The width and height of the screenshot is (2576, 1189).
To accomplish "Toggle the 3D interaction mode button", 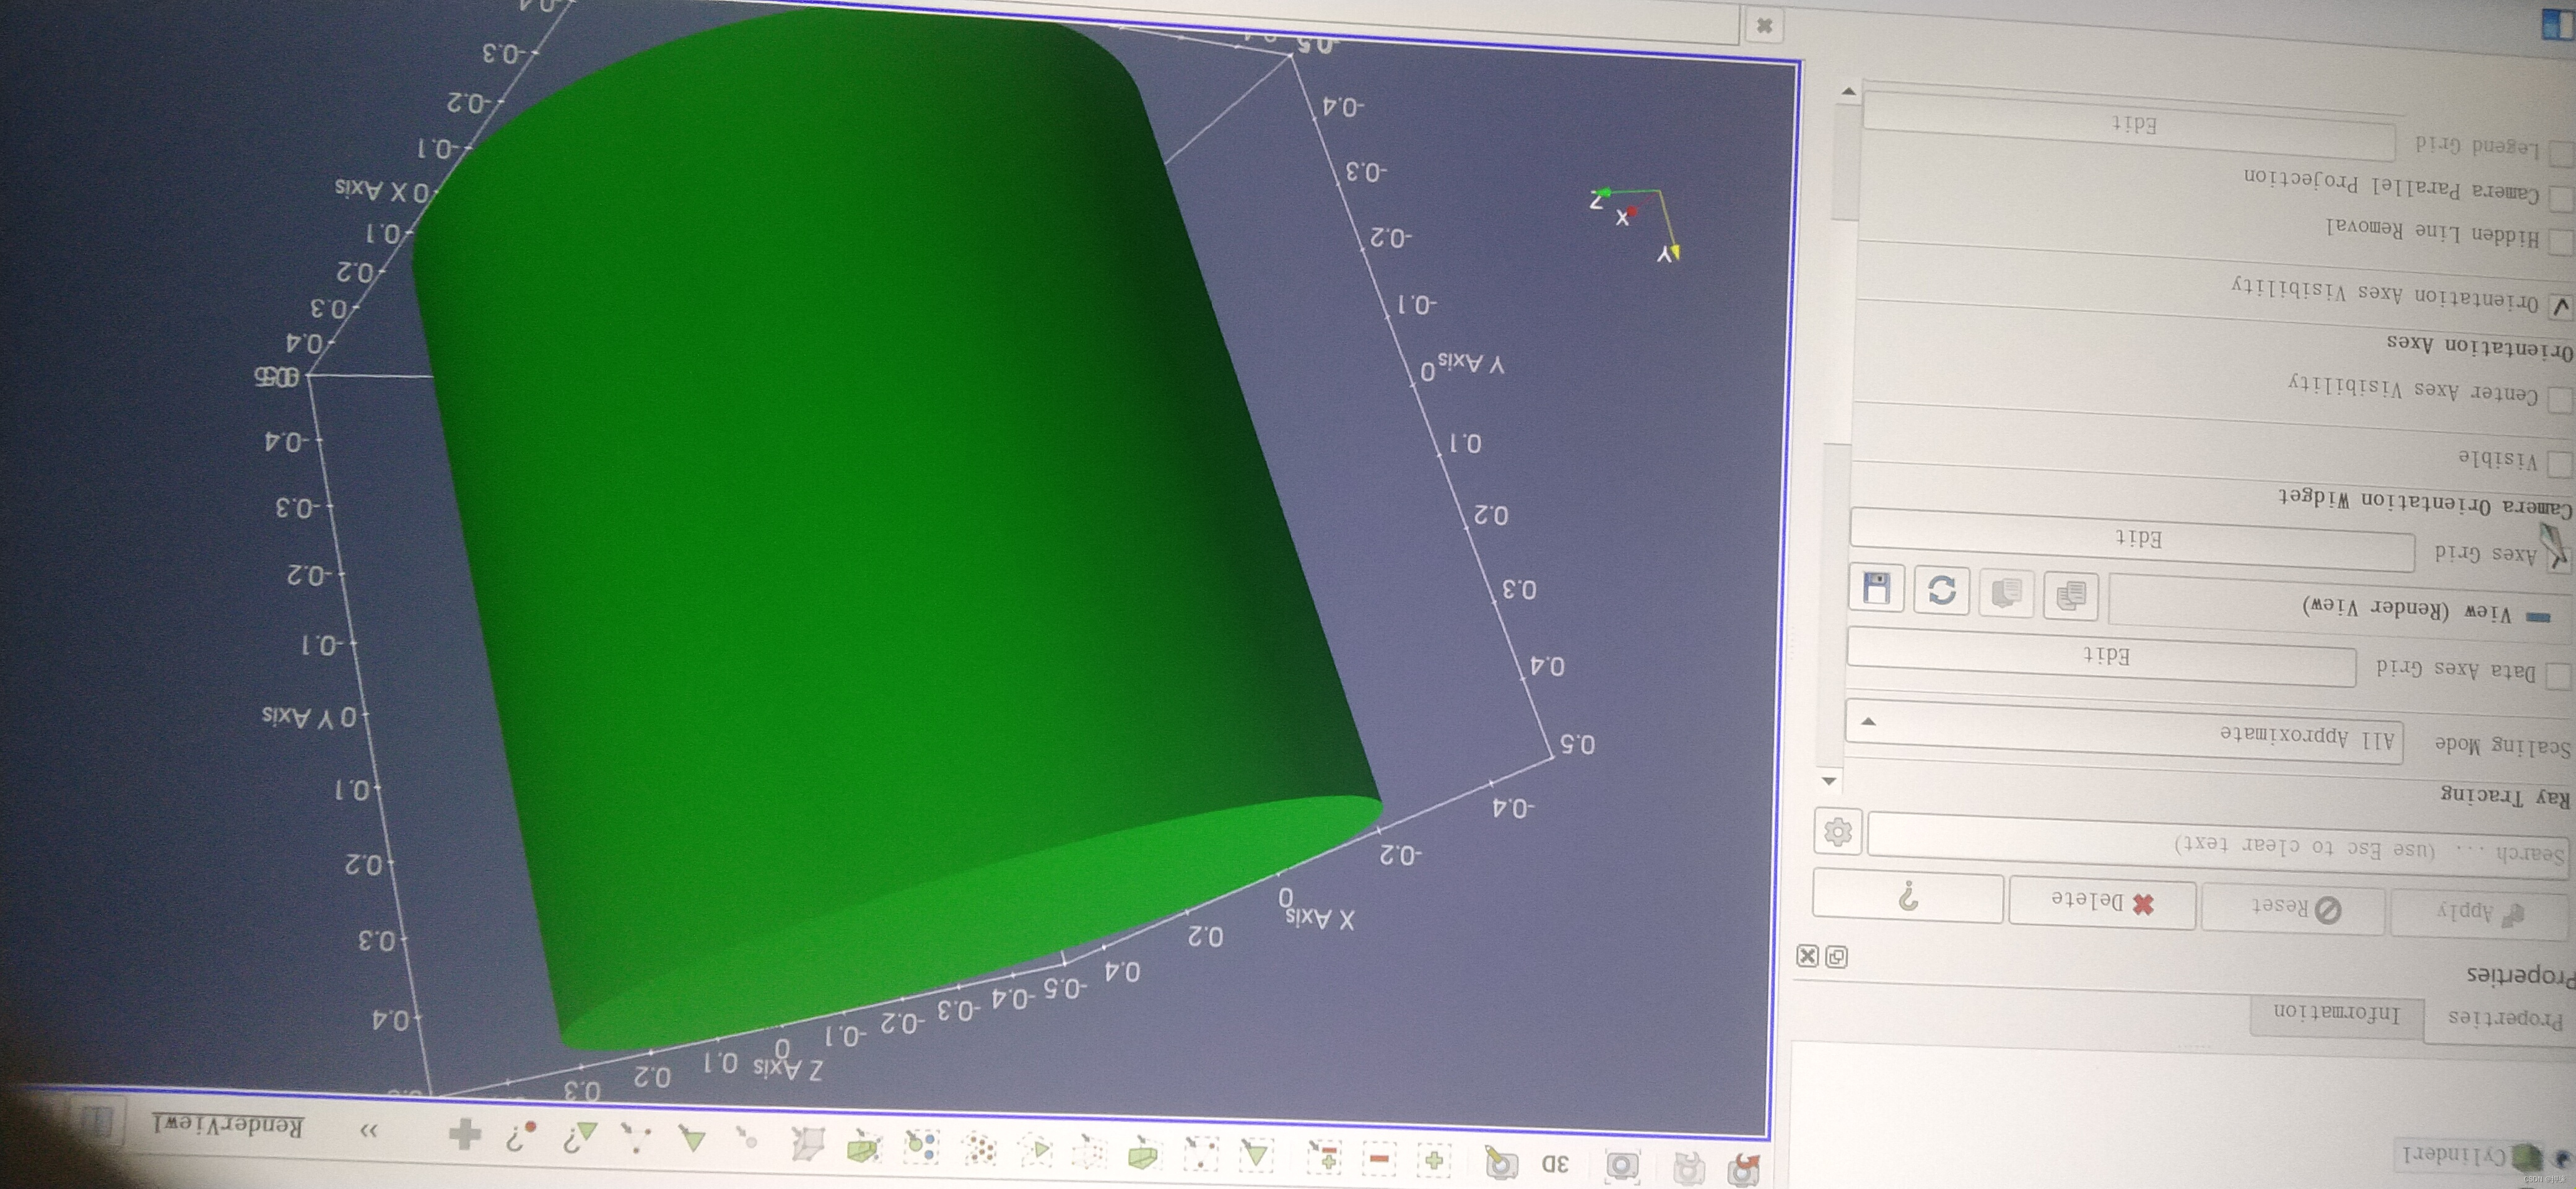I will (x=1556, y=1163).
